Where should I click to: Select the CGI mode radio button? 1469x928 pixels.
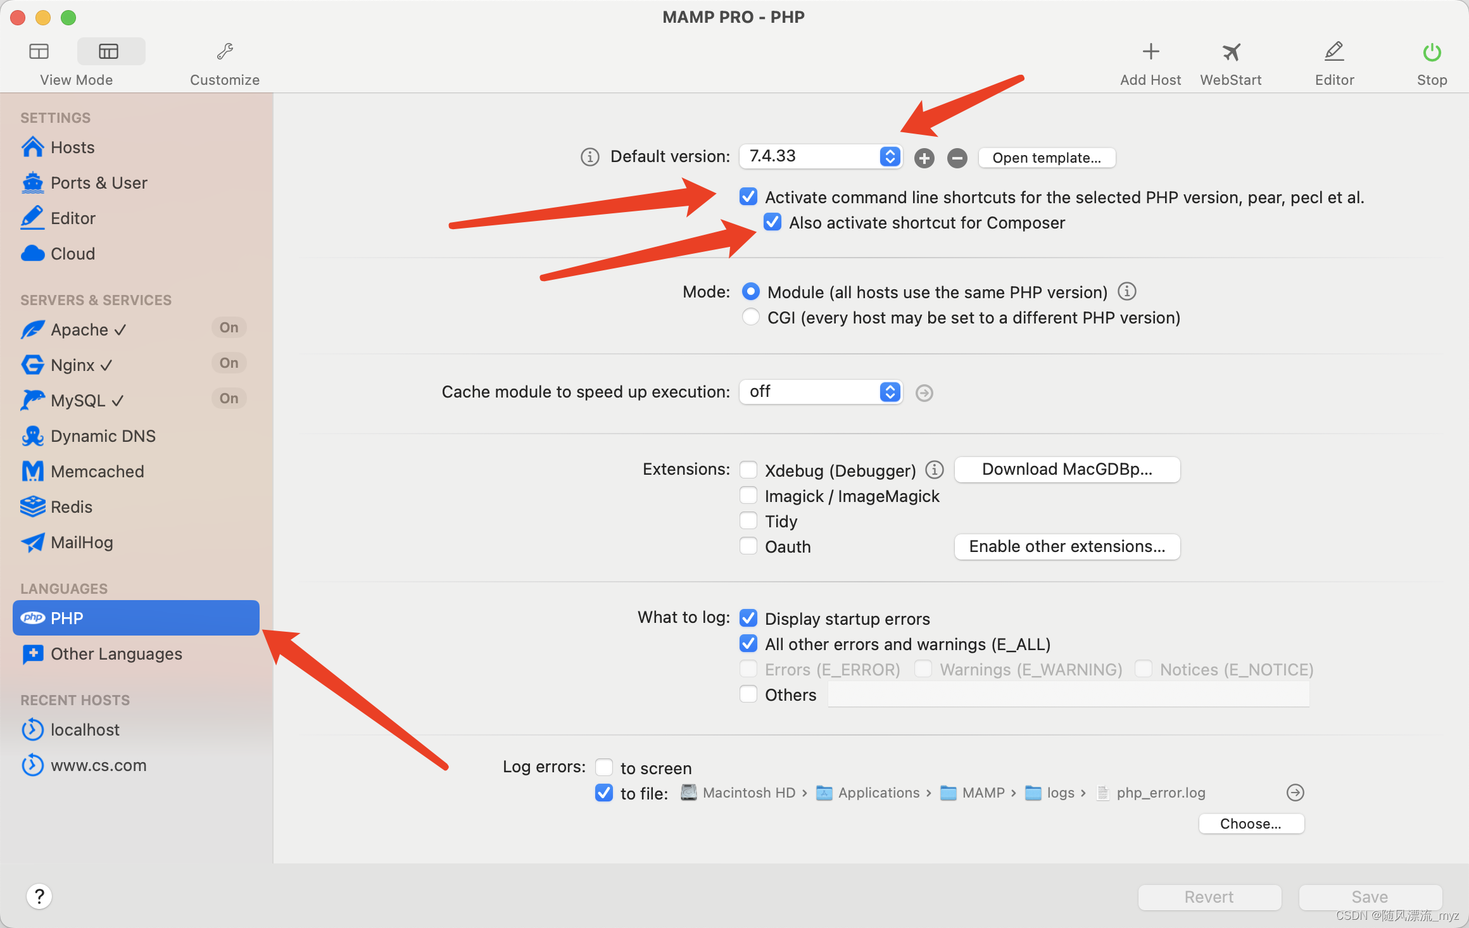750,317
